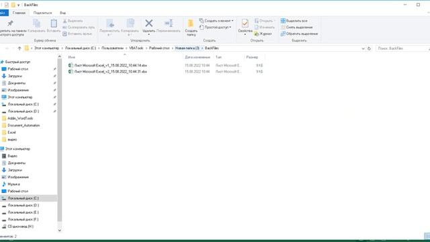Select CD дисковод (H:) in navigation pane
This screenshot has height=242, width=430.
tap(21, 227)
